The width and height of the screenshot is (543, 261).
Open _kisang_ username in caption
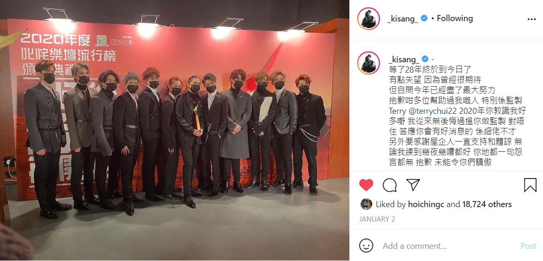point(403,59)
